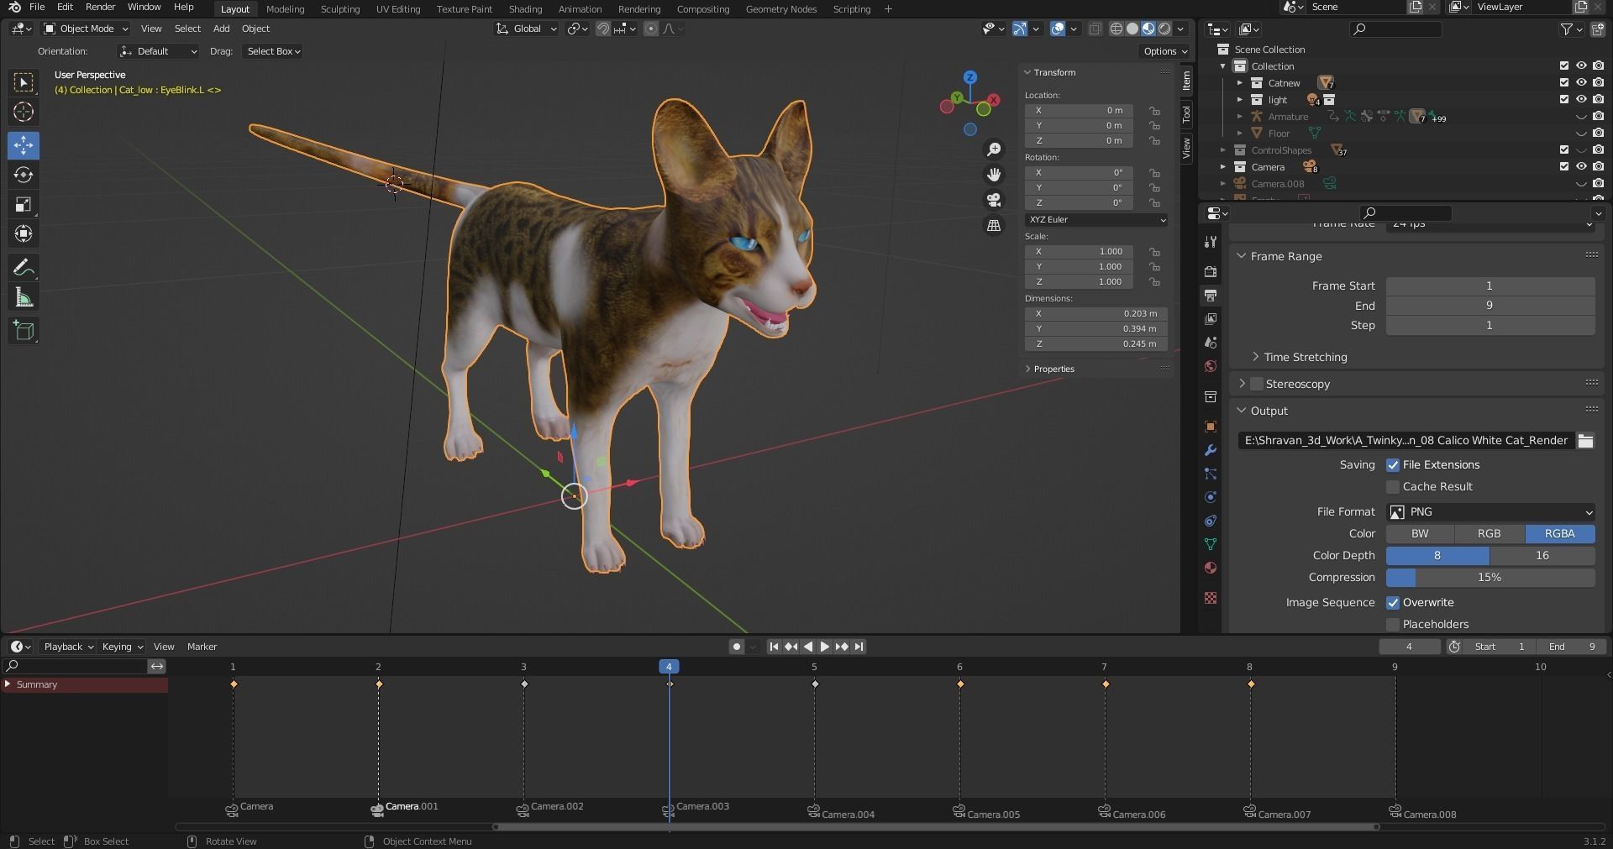Screen dimensions: 1613x849
Task: Expand the Catnew collection in outliner
Action: coord(1239,83)
